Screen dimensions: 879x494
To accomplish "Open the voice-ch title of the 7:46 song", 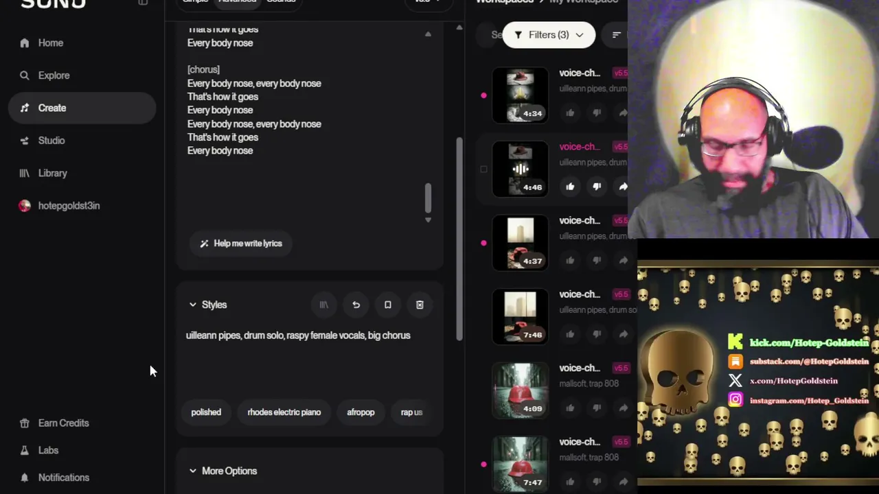I will point(580,294).
